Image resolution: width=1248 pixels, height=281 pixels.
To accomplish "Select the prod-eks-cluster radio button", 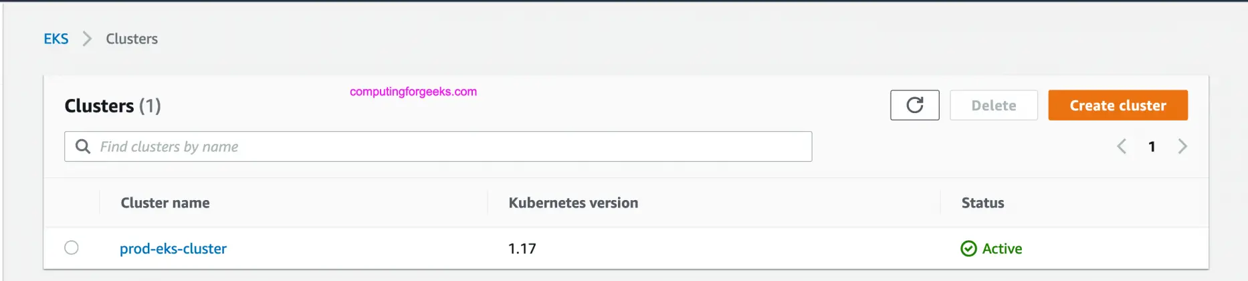I will (x=72, y=248).
